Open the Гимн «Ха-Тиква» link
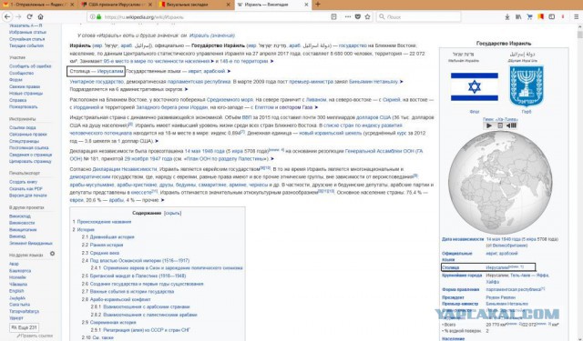 500,119
